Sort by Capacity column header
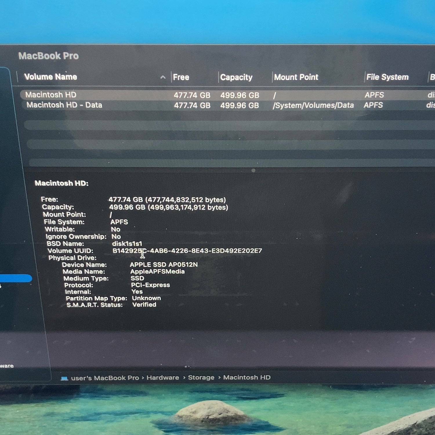Image resolution: width=435 pixels, height=435 pixels. pyautogui.click(x=236, y=77)
